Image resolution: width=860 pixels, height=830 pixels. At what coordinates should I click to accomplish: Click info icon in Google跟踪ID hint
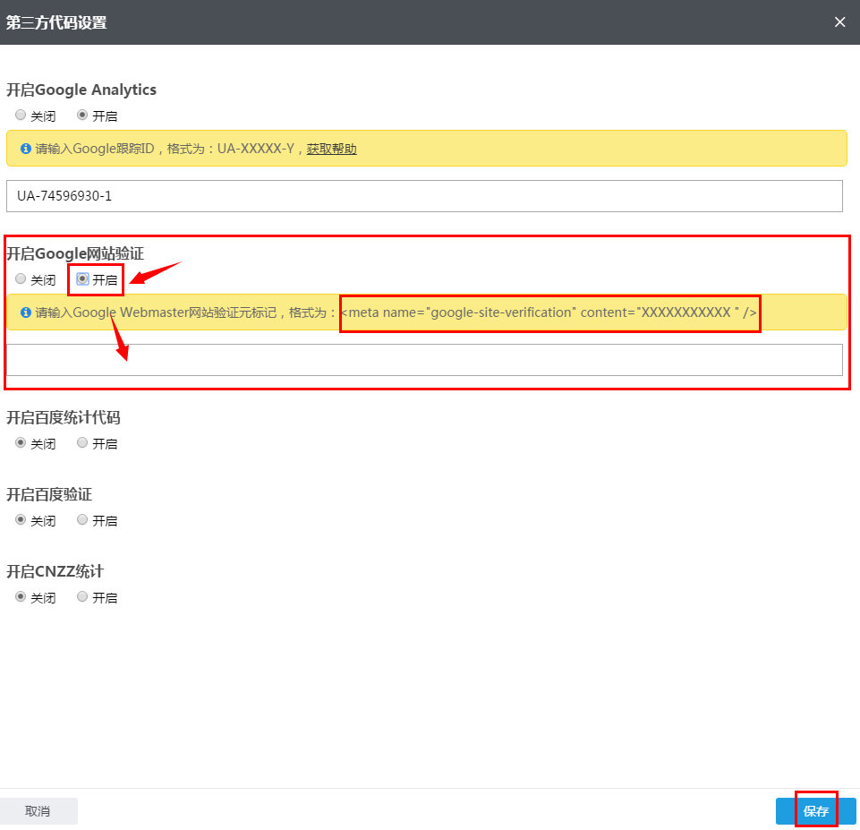coord(26,149)
